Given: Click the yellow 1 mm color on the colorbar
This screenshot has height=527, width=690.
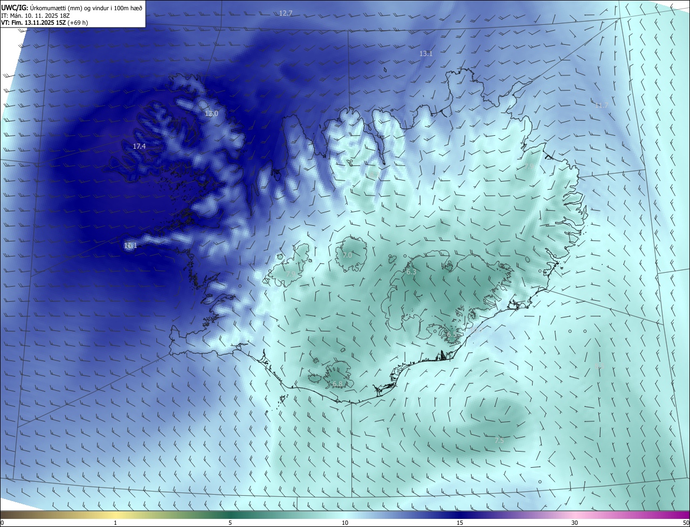Looking at the screenshot, I should point(115,515).
